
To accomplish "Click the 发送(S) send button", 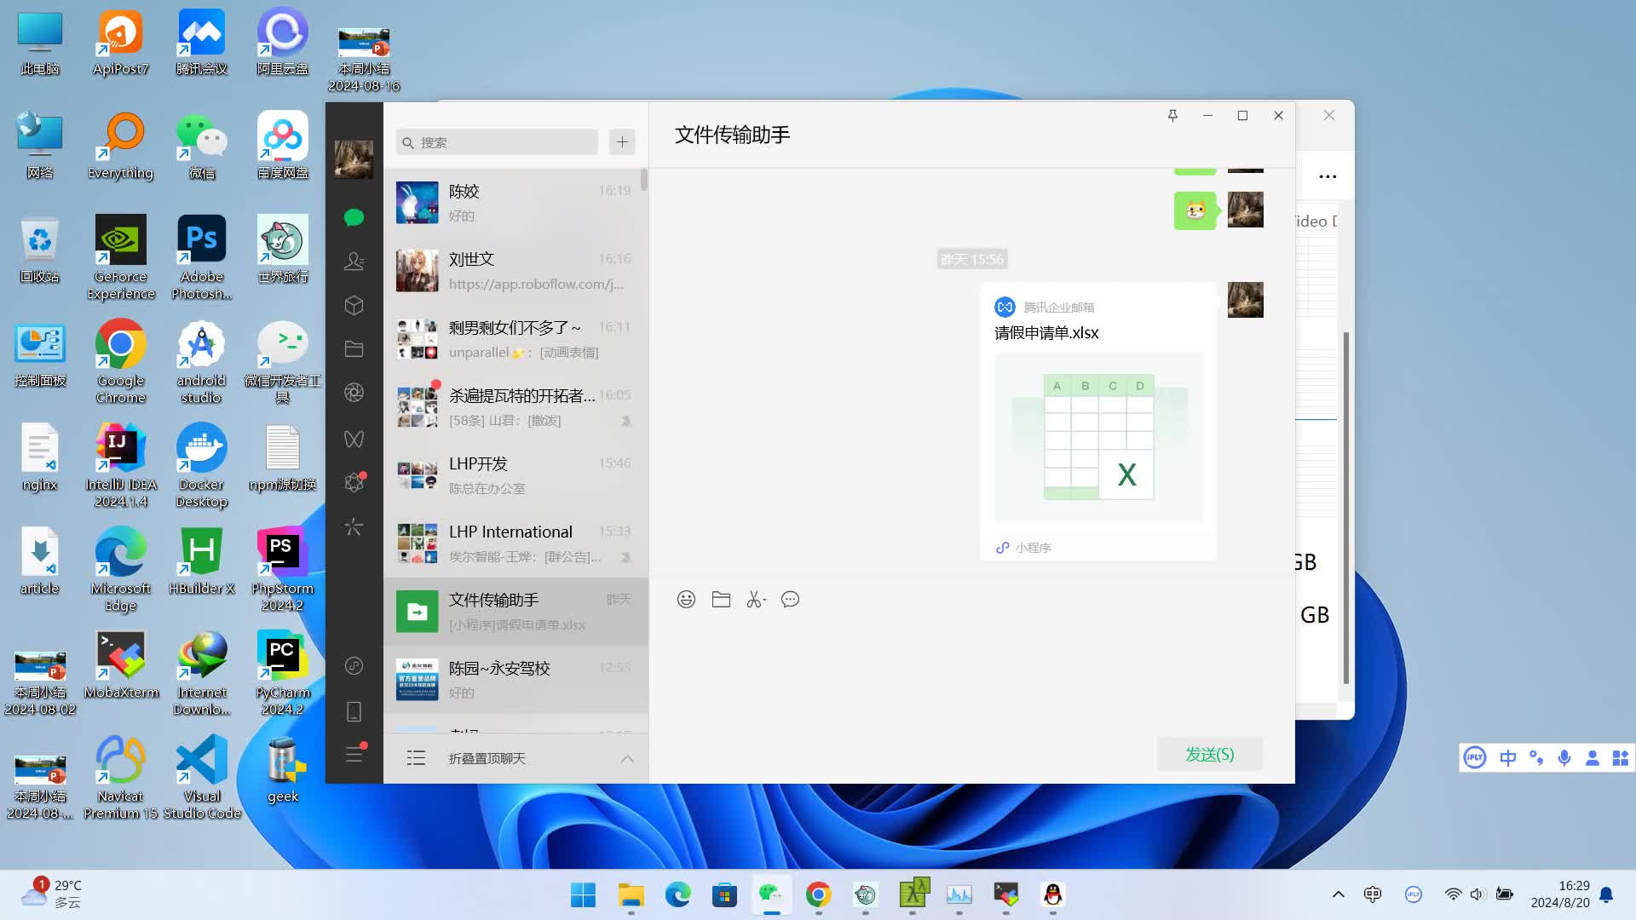I will click(x=1209, y=755).
